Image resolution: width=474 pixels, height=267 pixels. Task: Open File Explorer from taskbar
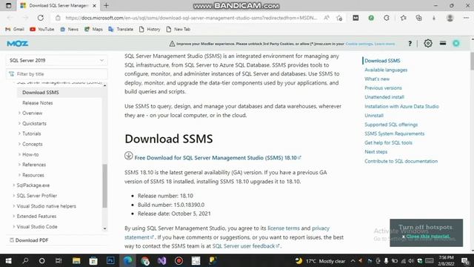click(76, 260)
